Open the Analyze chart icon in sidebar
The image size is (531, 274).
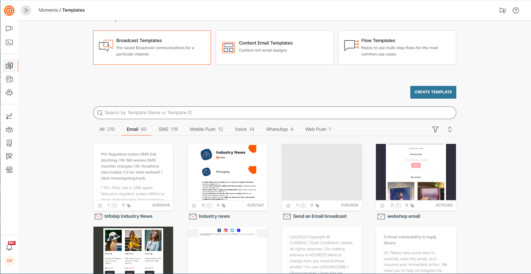pos(9,116)
